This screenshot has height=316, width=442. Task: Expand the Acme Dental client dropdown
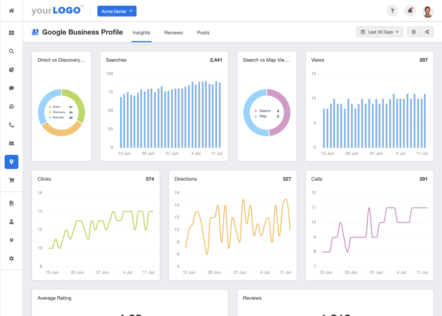(117, 11)
